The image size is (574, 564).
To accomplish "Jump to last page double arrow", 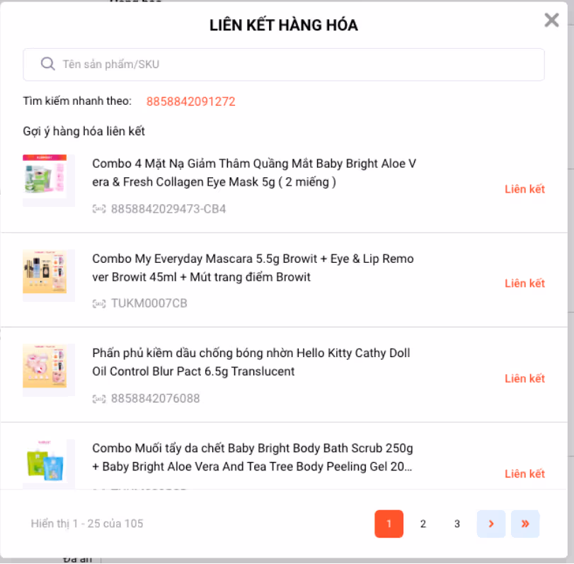I will click(525, 524).
